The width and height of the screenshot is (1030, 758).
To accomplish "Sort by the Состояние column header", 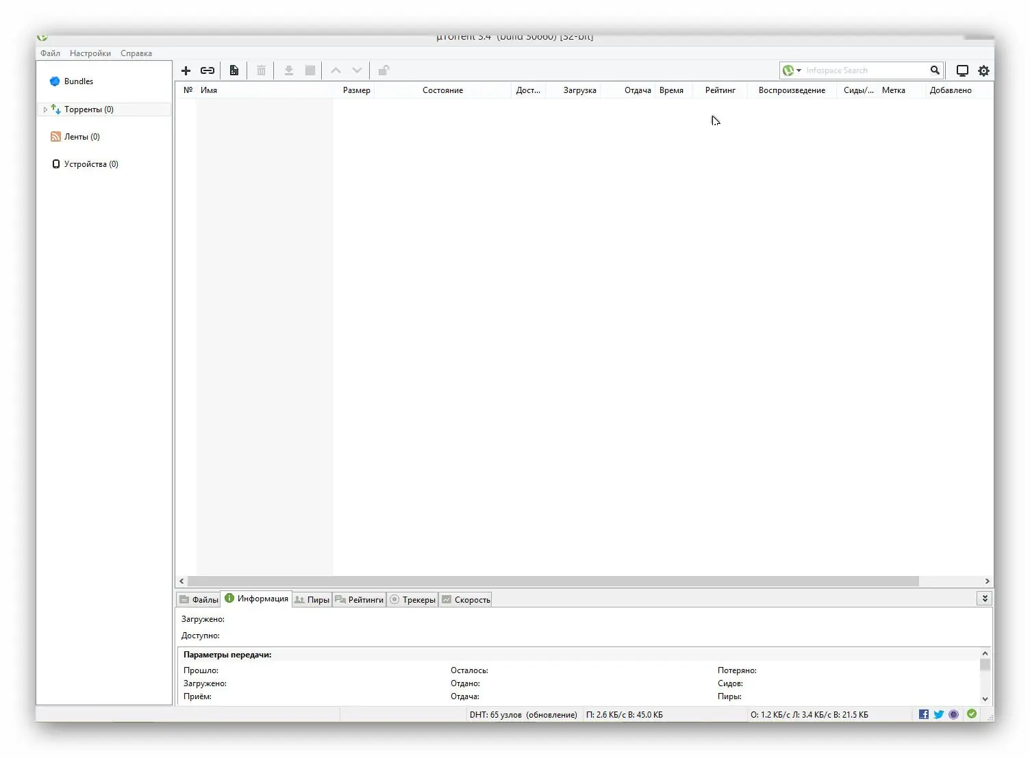I will tap(442, 90).
